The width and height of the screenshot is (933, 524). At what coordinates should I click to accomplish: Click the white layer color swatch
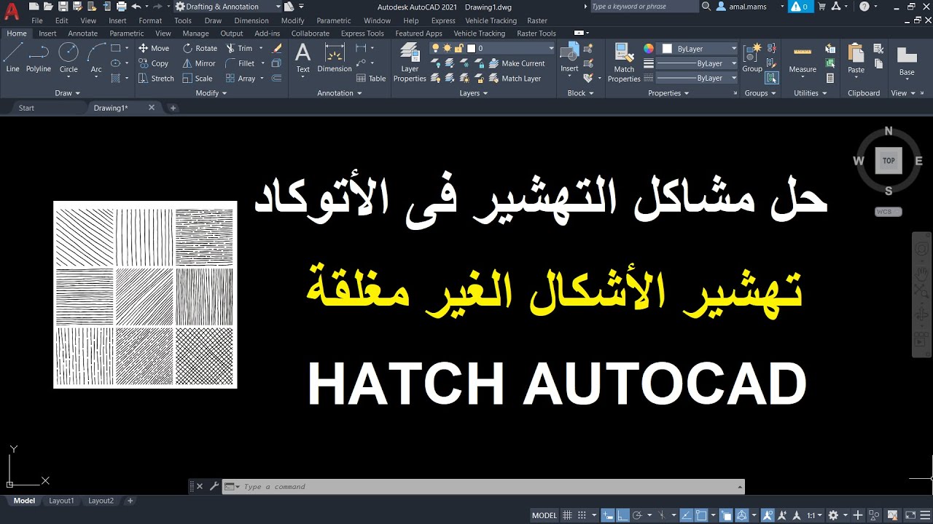click(471, 48)
